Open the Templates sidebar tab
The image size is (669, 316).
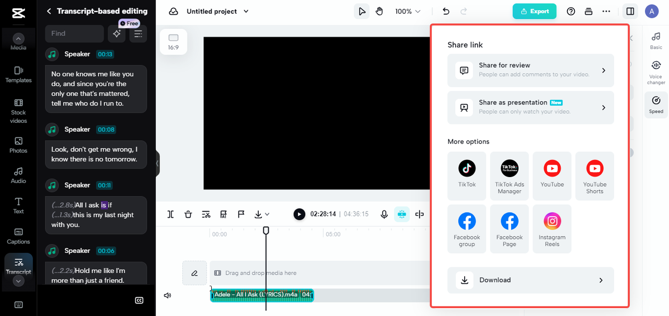point(18,75)
